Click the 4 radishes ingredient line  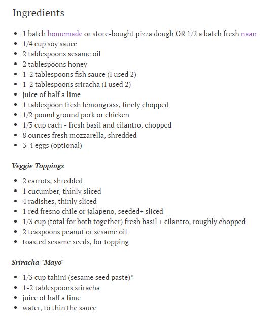point(60,201)
